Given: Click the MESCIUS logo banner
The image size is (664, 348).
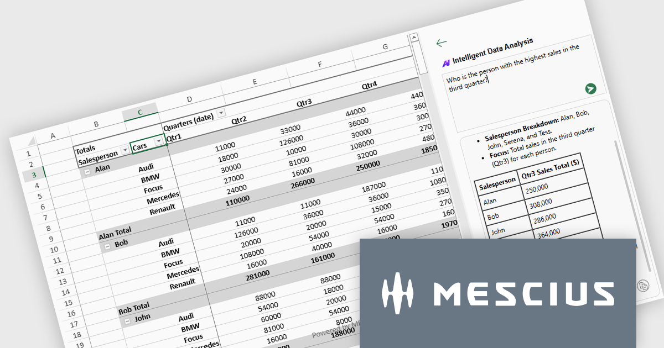Looking at the screenshot, I should (498, 293).
